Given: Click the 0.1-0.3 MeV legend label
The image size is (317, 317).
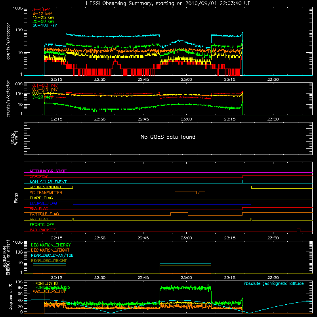Looking at the screenshot, I should tap(45, 85).
